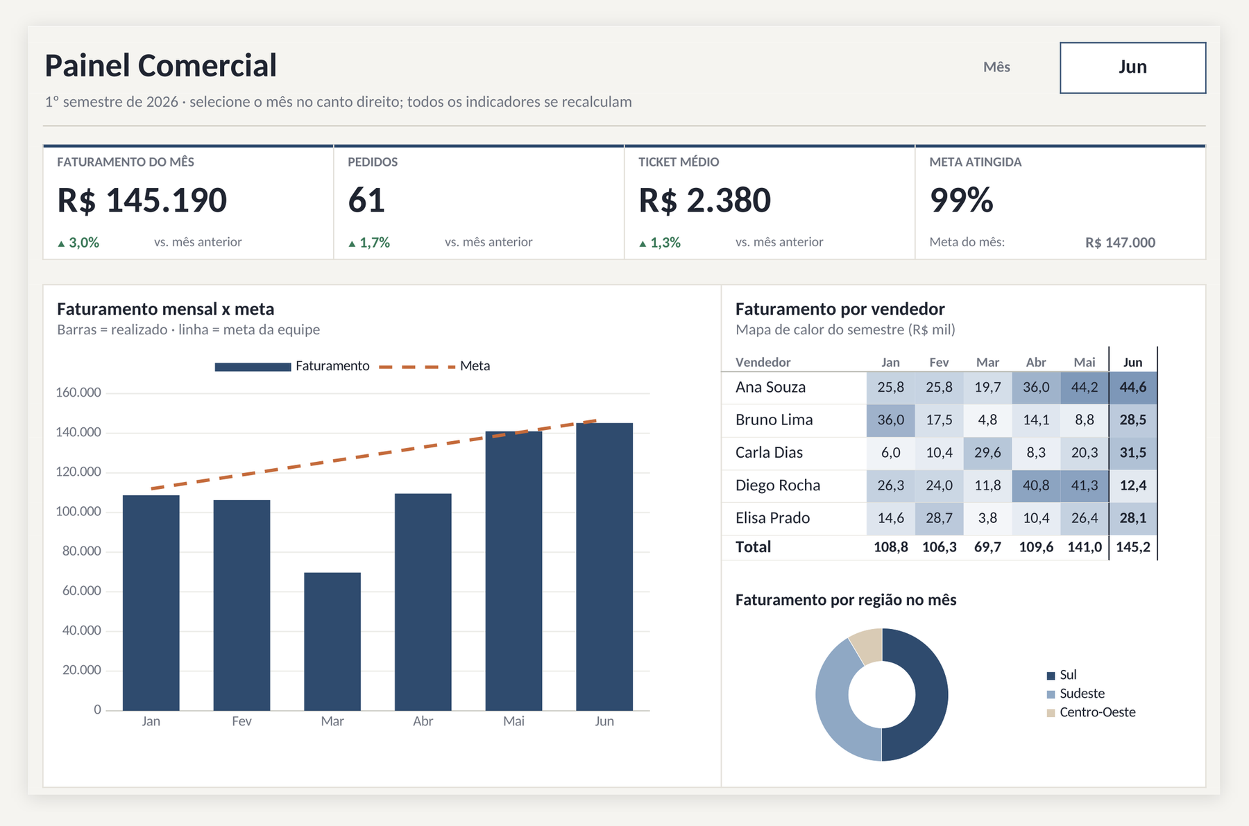Select the Carla Dias row name
This screenshot has width=1249, height=826.
[769, 452]
